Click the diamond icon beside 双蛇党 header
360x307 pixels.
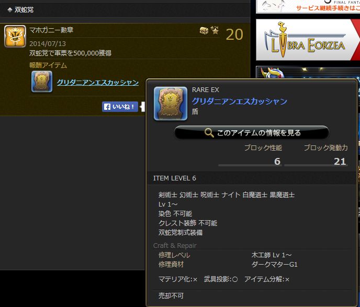(x=10, y=10)
